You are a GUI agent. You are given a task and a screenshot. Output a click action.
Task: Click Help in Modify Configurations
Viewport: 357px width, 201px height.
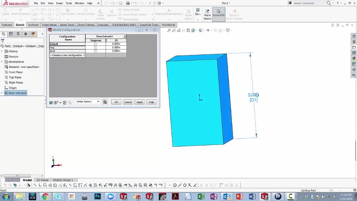151,102
